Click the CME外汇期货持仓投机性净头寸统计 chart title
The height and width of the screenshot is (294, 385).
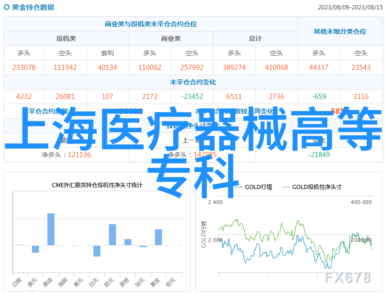pyautogui.click(x=97, y=185)
